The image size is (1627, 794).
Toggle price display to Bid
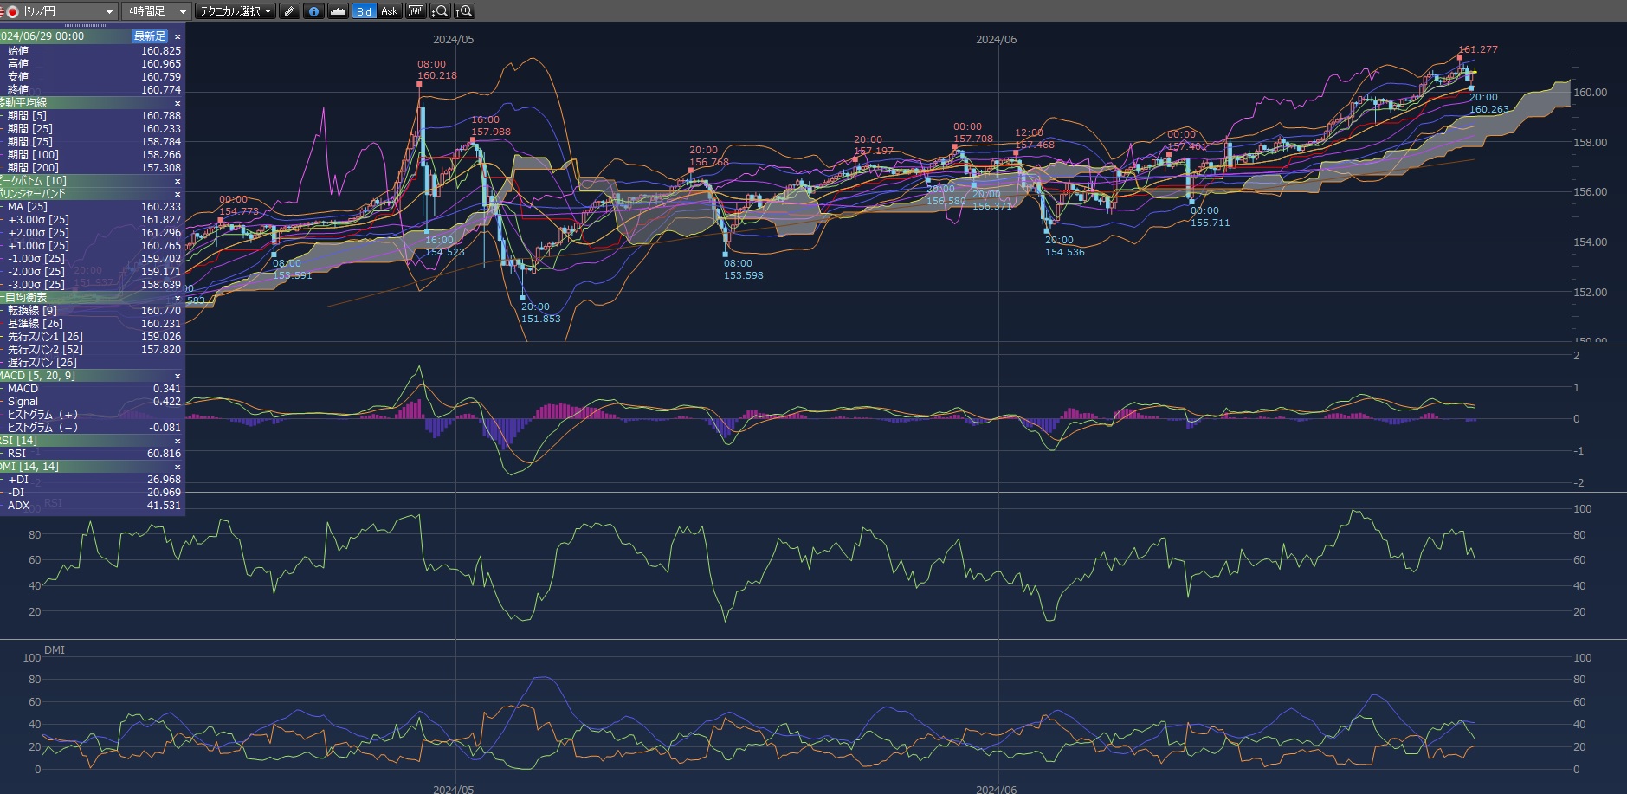pyautogui.click(x=364, y=11)
